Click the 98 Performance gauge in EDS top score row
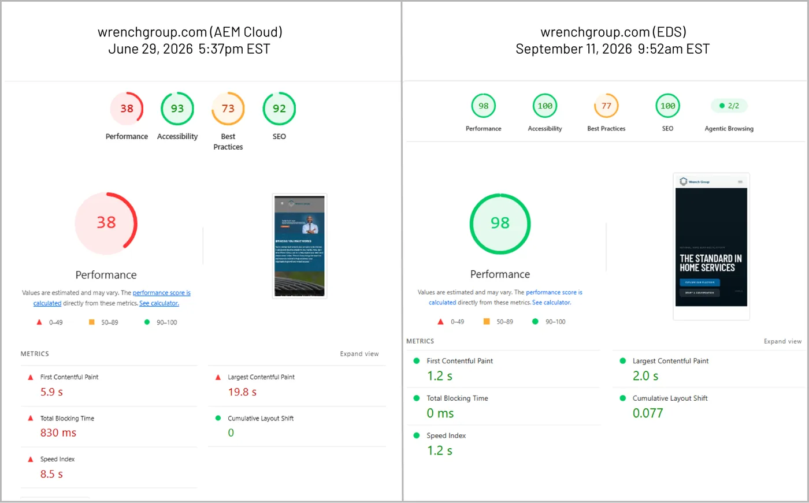The width and height of the screenshot is (809, 503). [x=484, y=106]
